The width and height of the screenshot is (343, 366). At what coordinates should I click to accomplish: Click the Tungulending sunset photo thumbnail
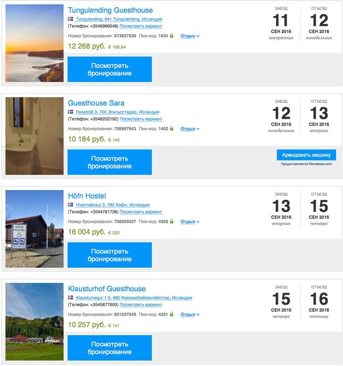tap(34, 43)
